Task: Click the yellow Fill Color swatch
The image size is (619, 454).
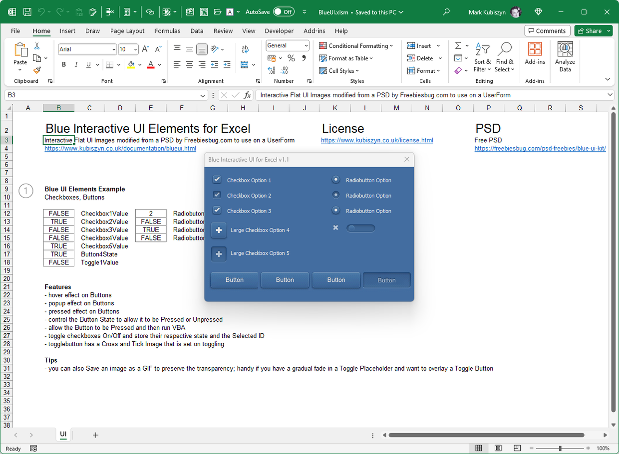Action: click(x=131, y=65)
